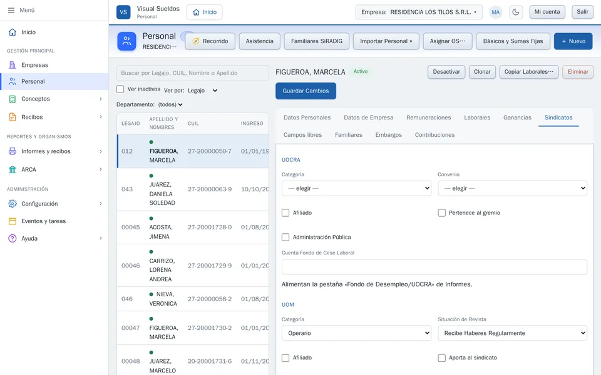This screenshot has width=601, height=375.
Task: Click the blue Personal header icon
Action: pyautogui.click(x=127, y=41)
